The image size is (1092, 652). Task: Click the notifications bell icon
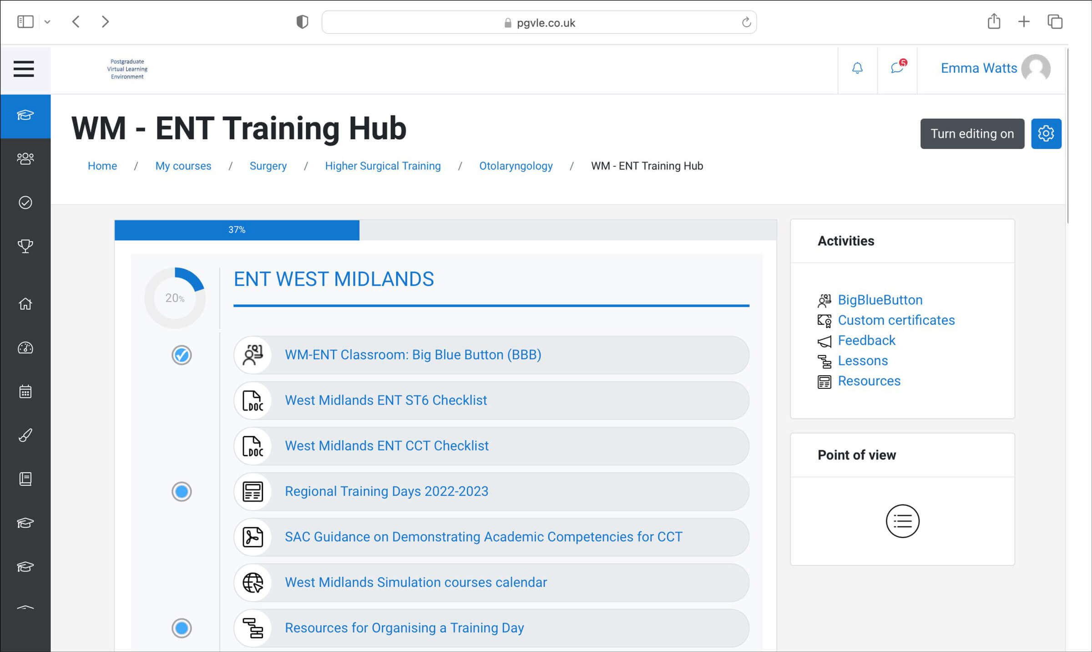pyautogui.click(x=857, y=68)
